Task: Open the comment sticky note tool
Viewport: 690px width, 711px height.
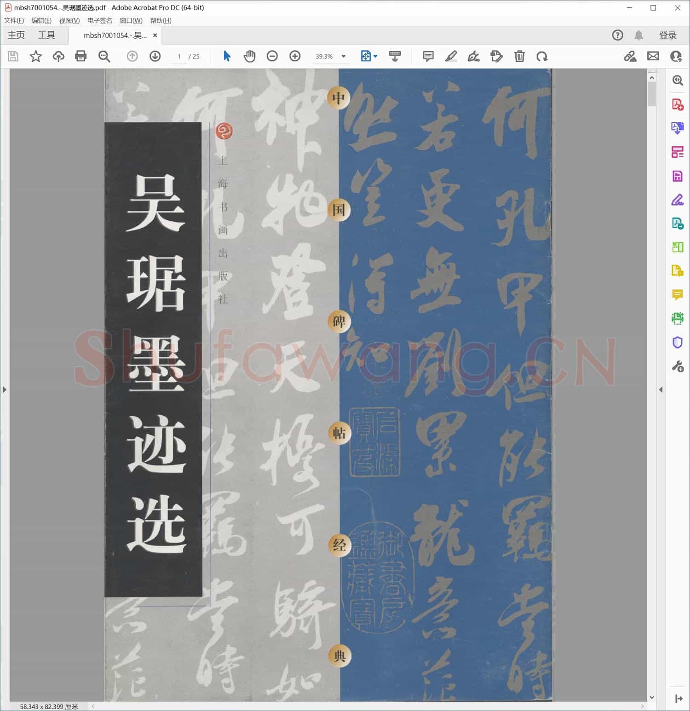Action: coord(427,56)
